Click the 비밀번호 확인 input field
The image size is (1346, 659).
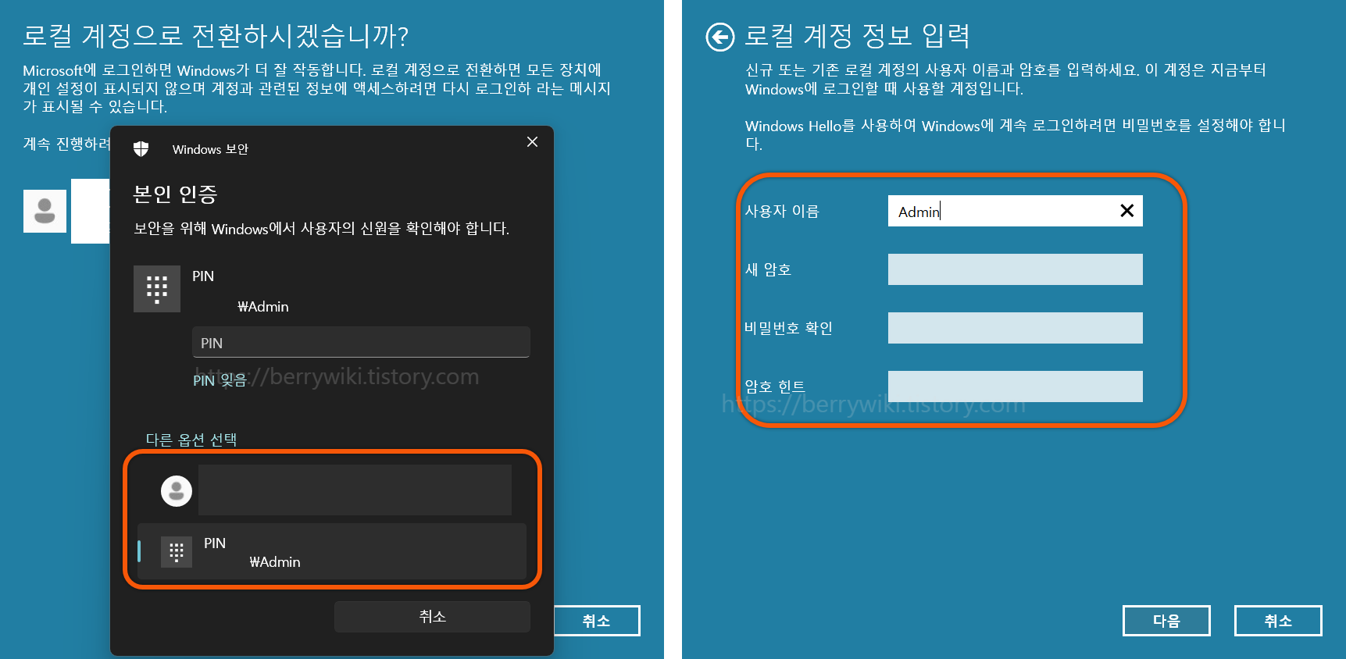tap(1015, 328)
